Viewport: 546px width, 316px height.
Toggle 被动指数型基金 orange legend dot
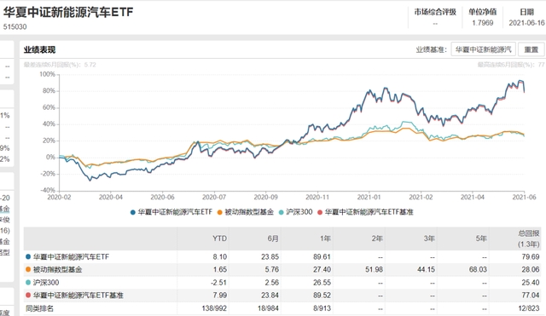(220, 212)
